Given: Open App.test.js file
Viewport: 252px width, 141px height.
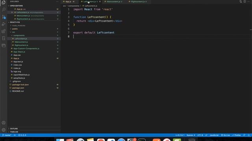Looking at the screenshot, I should 18,62.
